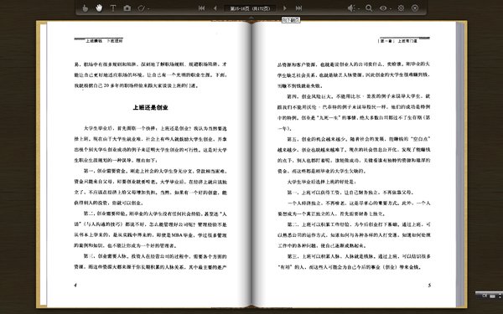This screenshot has width=503, height=314.
Task: Jump to the last page
Action: point(298,8)
